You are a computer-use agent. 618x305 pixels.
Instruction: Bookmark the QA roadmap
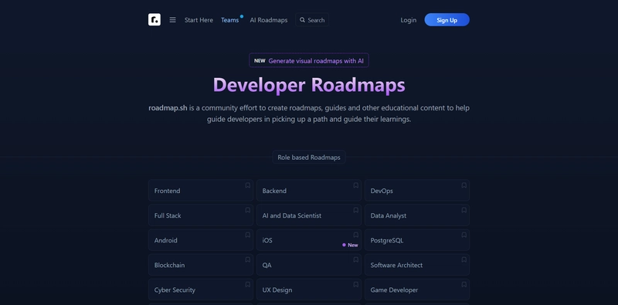tap(355, 259)
